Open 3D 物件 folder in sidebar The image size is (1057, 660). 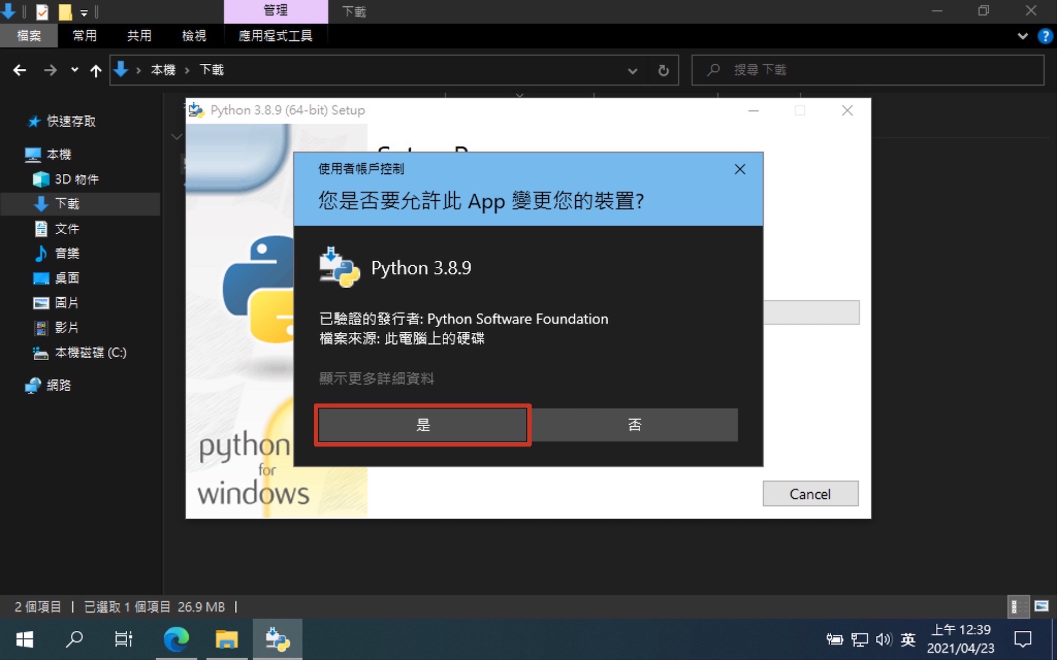[66, 179]
